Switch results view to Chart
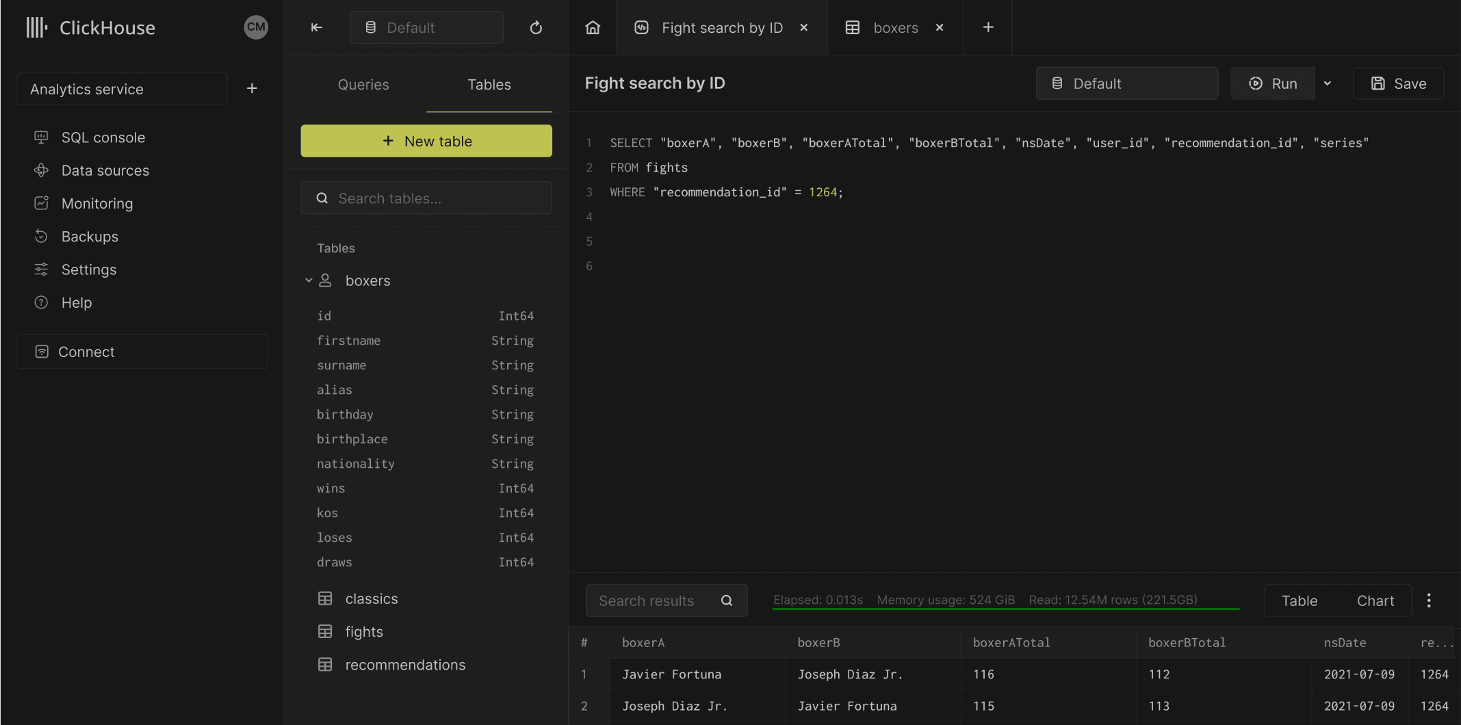 (1375, 601)
